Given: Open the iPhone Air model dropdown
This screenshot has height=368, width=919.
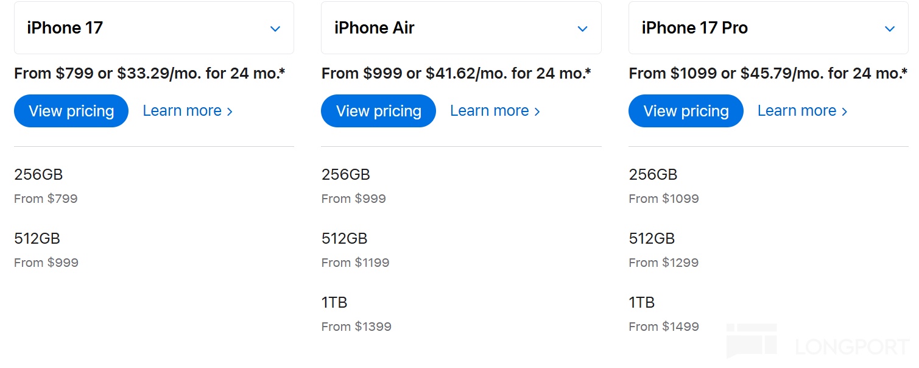Looking at the screenshot, I should (460, 28).
